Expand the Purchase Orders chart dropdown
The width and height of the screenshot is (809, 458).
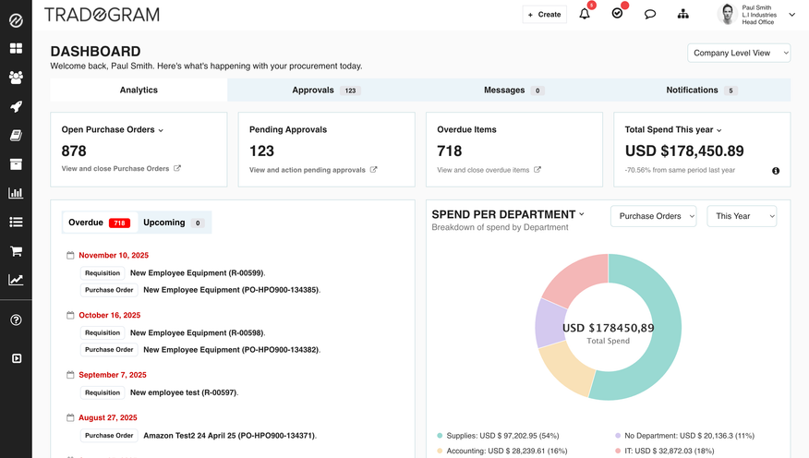(x=653, y=216)
